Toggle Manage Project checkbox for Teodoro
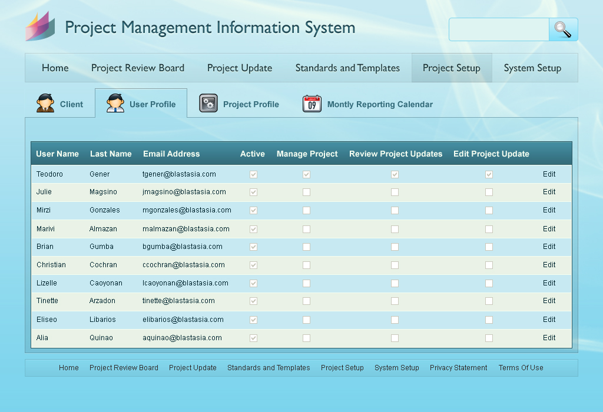The image size is (603, 412). [306, 174]
